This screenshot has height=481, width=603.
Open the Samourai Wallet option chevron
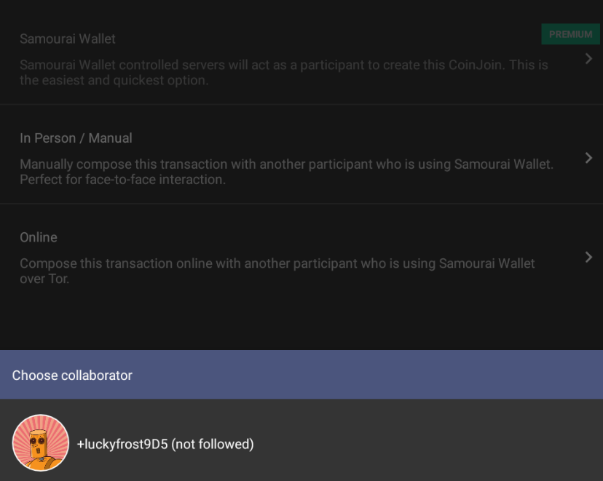click(588, 59)
